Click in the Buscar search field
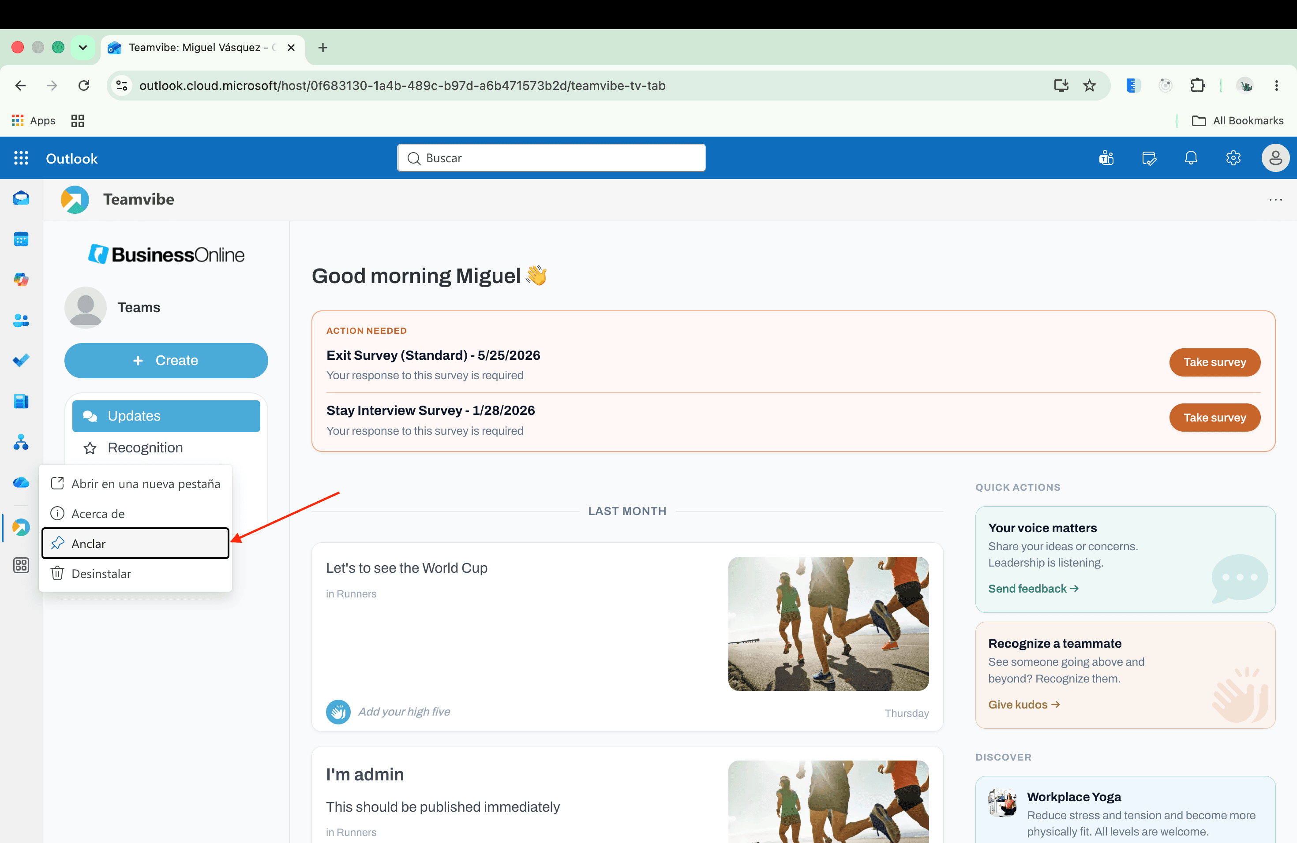1297x843 pixels. [551, 158]
